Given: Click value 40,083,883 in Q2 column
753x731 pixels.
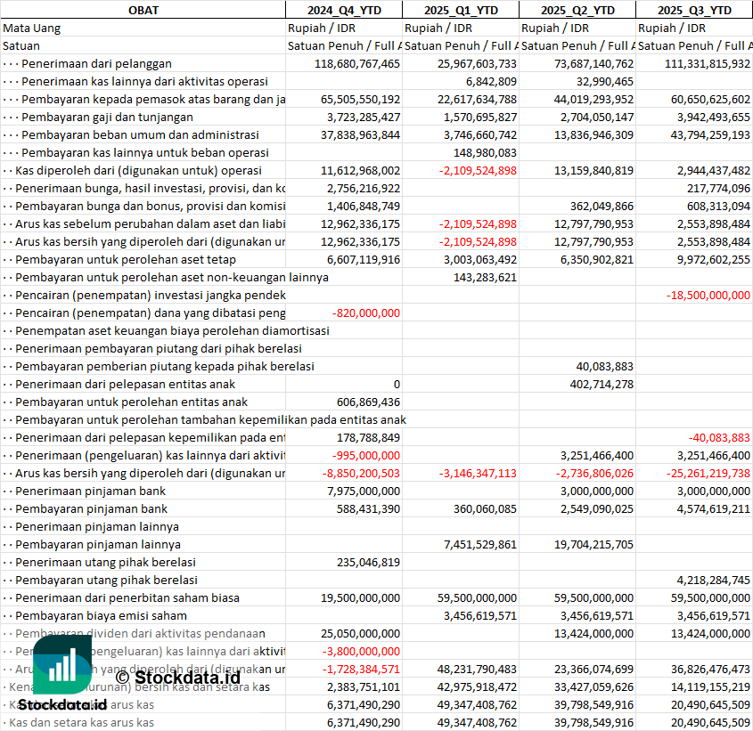Looking at the screenshot, I should [x=604, y=366].
